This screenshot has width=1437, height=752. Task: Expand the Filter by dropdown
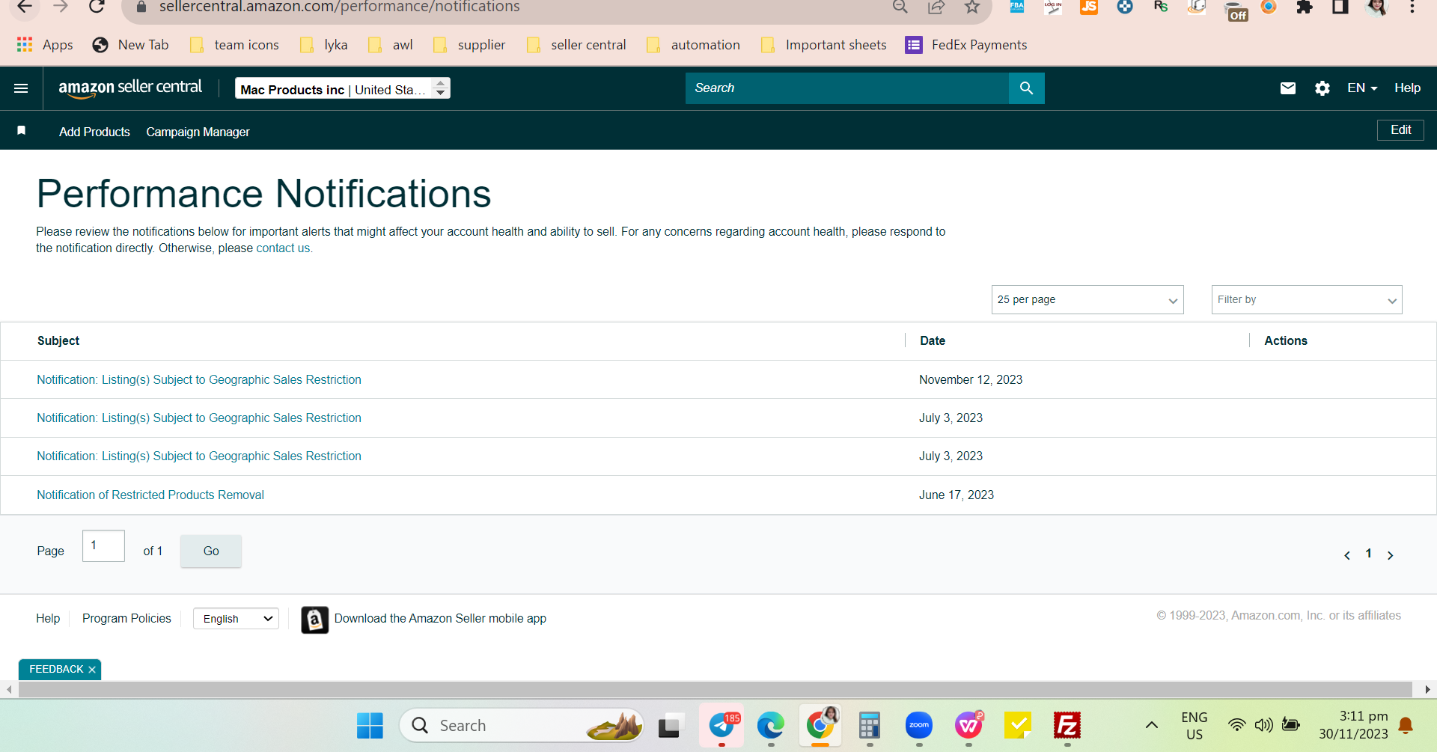click(1307, 300)
